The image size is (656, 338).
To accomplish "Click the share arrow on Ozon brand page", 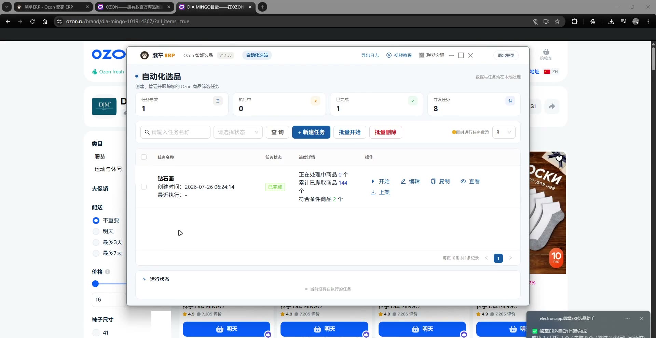I will [x=552, y=107].
